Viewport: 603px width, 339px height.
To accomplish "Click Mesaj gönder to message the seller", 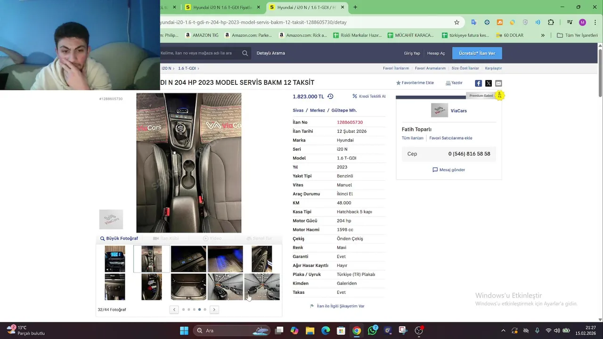I will pyautogui.click(x=448, y=169).
